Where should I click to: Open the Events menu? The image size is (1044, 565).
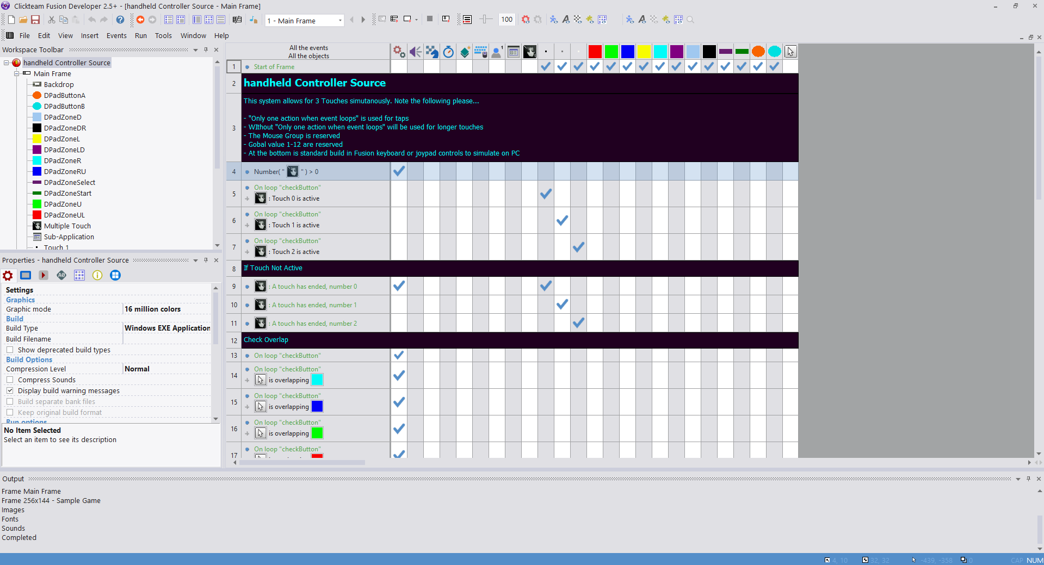[x=116, y=35]
